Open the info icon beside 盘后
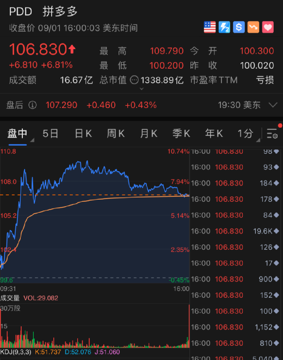 (x=33, y=105)
